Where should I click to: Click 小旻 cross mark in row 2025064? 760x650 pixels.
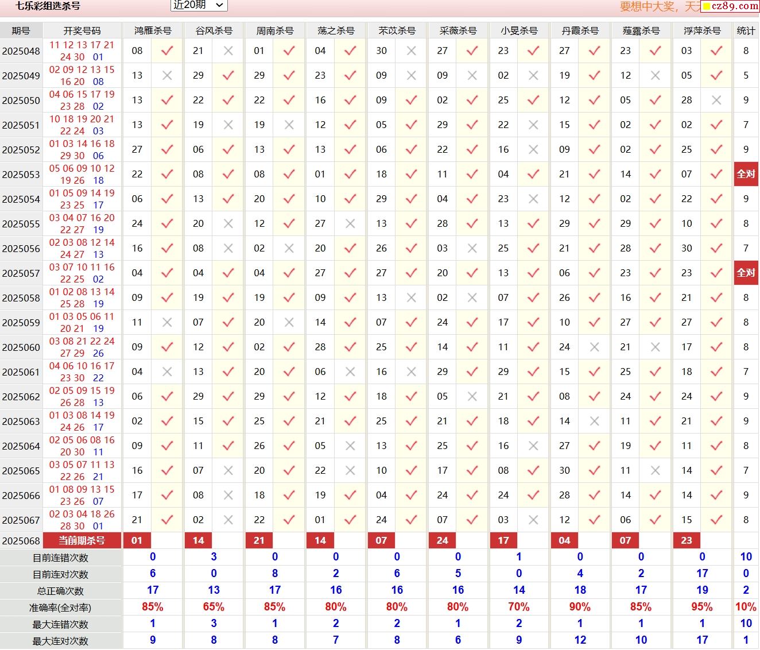coord(533,446)
